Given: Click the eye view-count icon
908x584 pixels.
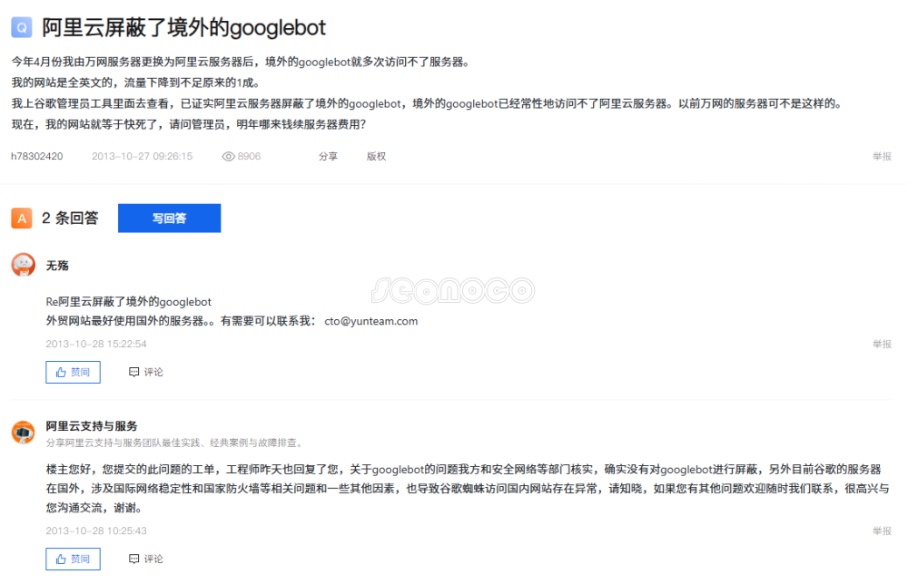Looking at the screenshot, I should click(229, 156).
